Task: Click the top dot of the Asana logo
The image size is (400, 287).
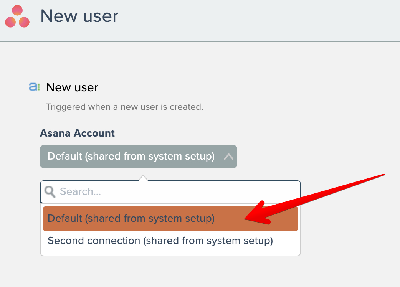Action: [x=17, y=11]
